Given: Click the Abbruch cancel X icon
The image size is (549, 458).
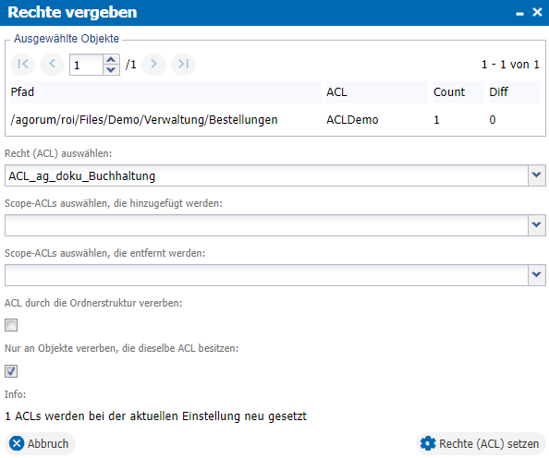Looking at the screenshot, I should [x=17, y=443].
